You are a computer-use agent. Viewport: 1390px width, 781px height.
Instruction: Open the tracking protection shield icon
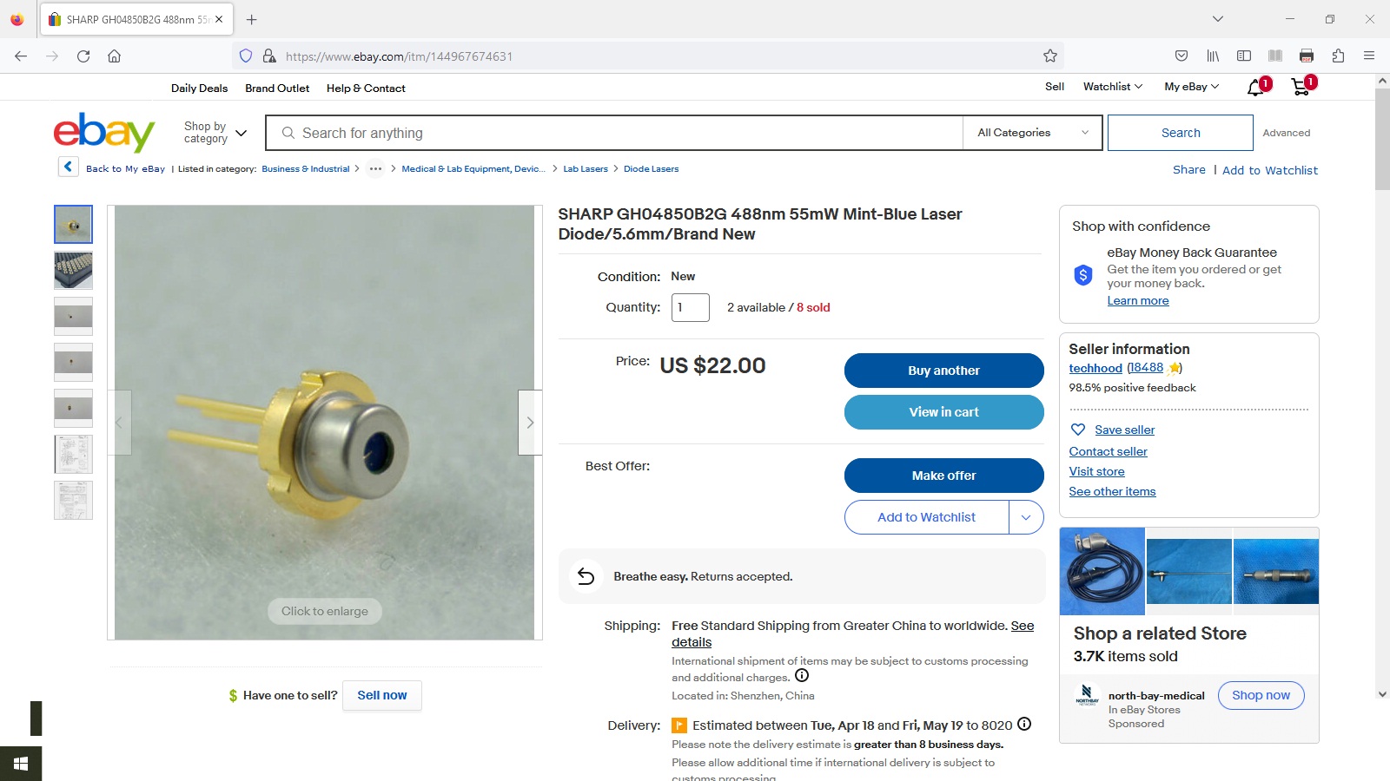point(246,56)
